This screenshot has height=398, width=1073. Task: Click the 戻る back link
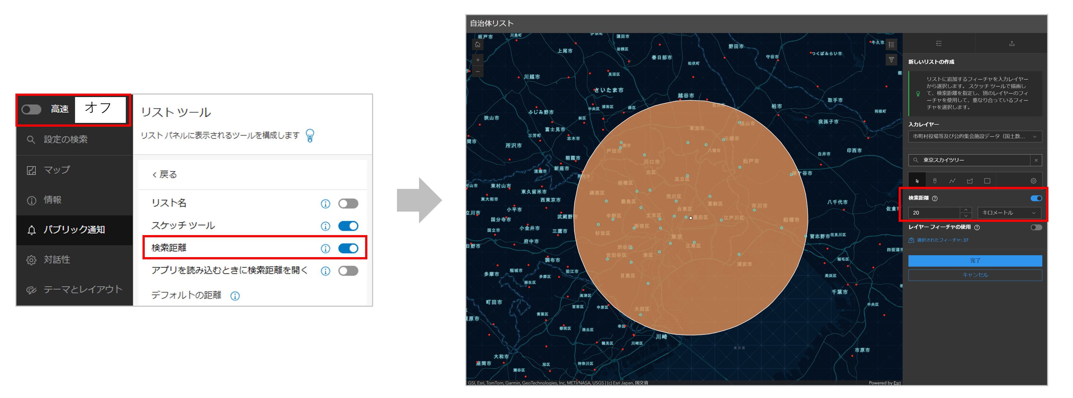point(165,175)
